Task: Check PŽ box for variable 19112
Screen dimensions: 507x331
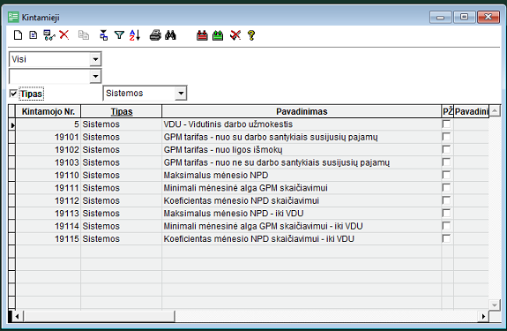Action: click(x=446, y=200)
